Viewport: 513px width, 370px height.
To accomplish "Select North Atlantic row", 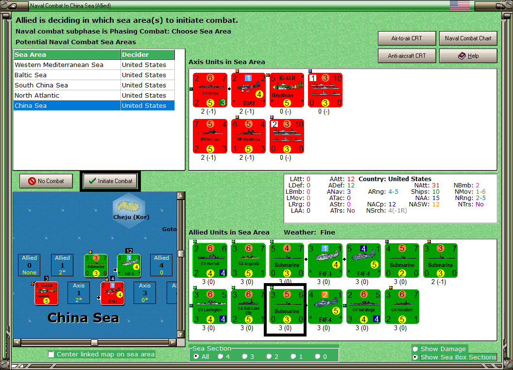I will 94,95.
